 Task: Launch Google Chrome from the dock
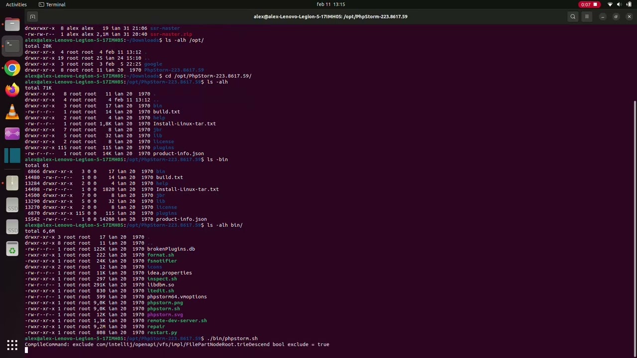coord(12,68)
